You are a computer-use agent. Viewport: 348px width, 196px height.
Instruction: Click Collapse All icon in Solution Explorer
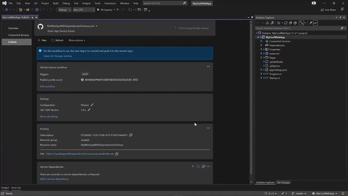pos(290,23)
